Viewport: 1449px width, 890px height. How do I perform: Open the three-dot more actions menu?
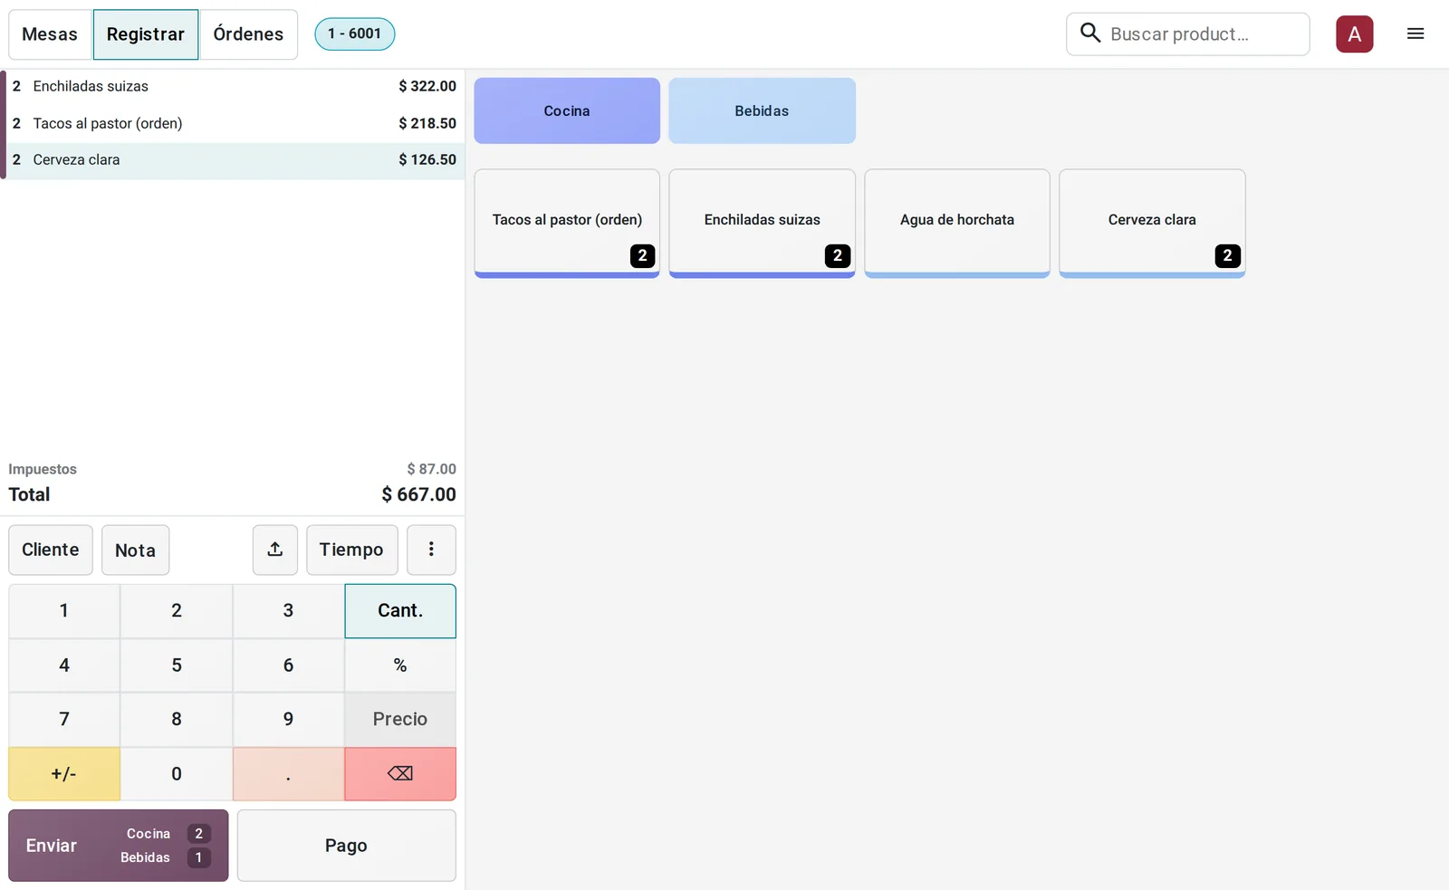pos(431,550)
